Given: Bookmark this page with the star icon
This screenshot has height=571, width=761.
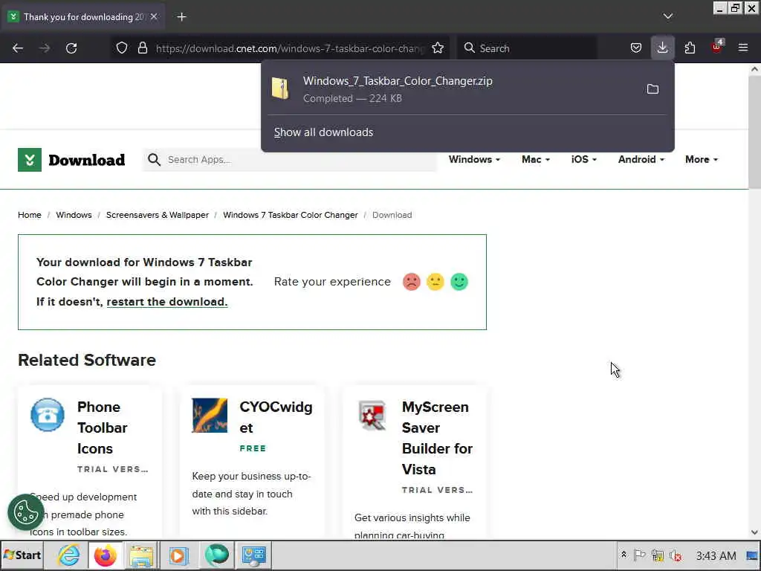Looking at the screenshot, I should [x=438, y=48].
